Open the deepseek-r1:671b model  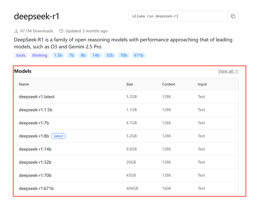(x=36, y=188)
